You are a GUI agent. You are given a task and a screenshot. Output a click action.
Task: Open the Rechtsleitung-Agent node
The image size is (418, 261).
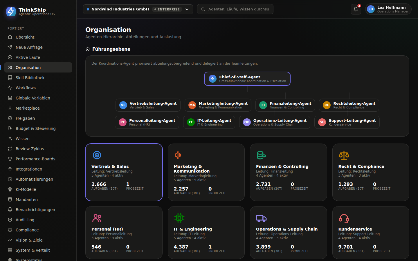pyautogui.click(x=349, y=105)
